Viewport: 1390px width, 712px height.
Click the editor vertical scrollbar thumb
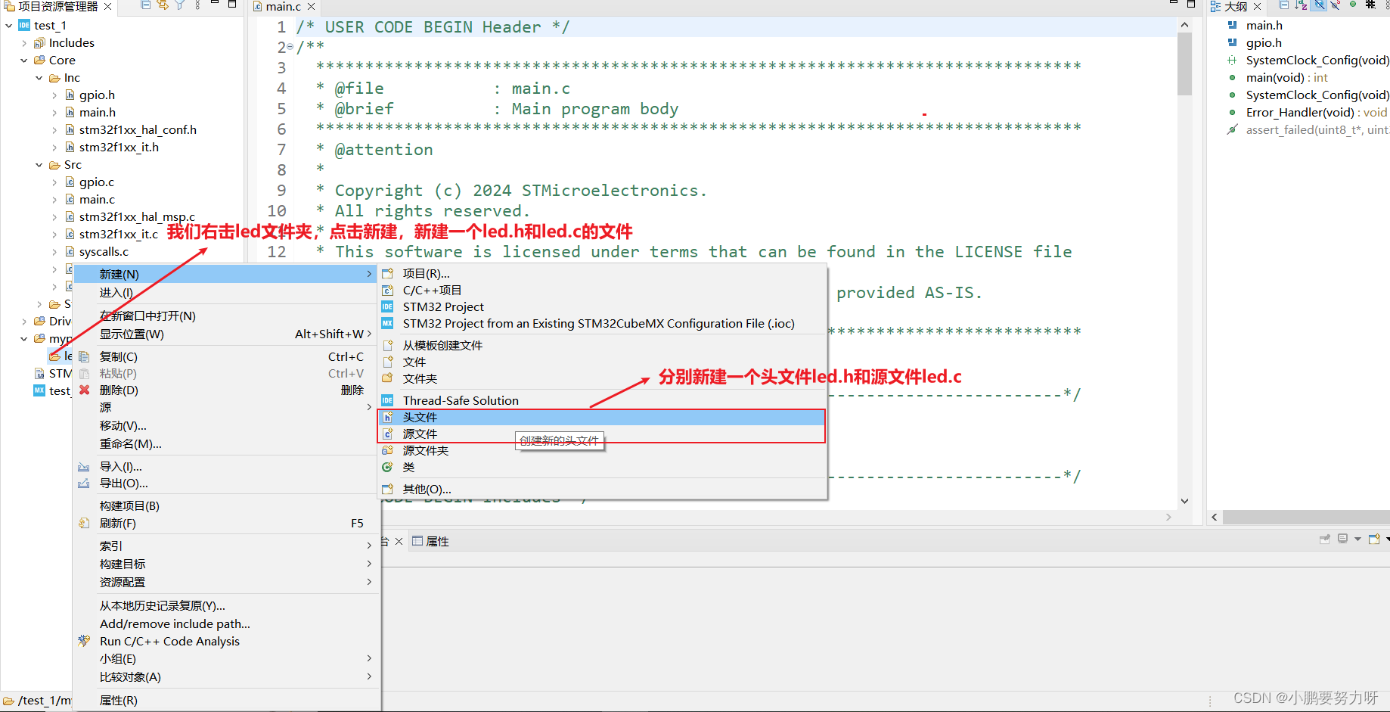click(1184, 64)
